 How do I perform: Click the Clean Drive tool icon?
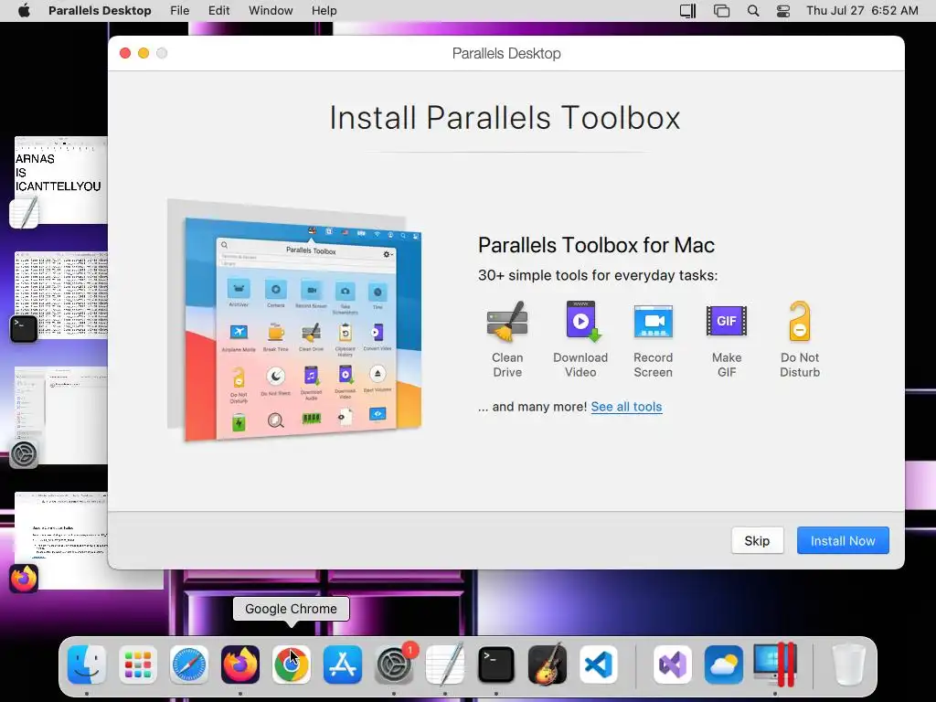tap(506, 322)
